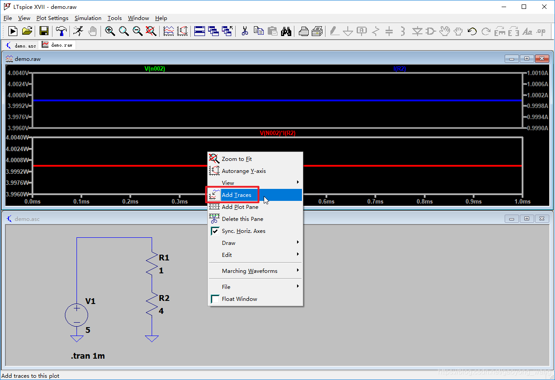
Task: Click the binoculars find icon
Action: pyautogui.click(x=286, y=31)
